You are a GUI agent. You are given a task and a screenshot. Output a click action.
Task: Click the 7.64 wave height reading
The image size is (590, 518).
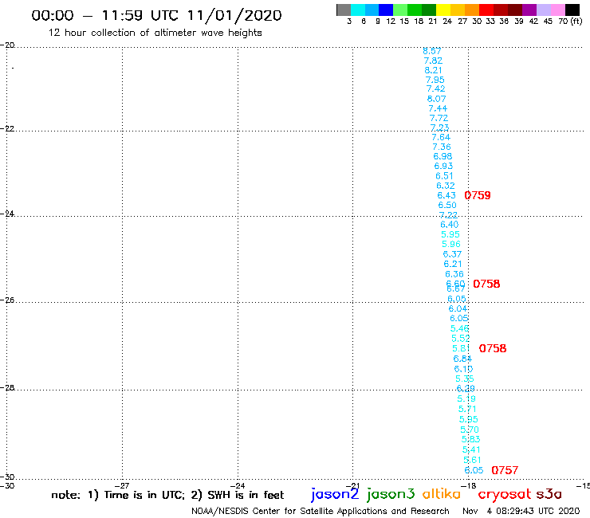pyautogui.click(x=441, y=137)
